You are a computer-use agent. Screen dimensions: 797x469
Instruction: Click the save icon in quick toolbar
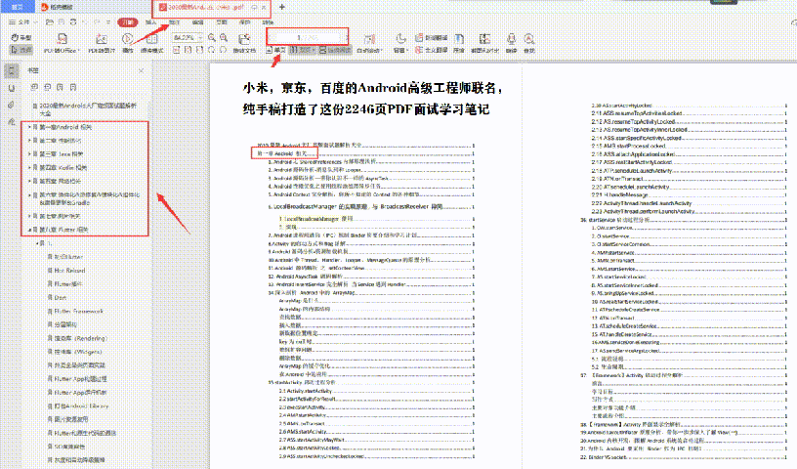click(x=62, y=22)
